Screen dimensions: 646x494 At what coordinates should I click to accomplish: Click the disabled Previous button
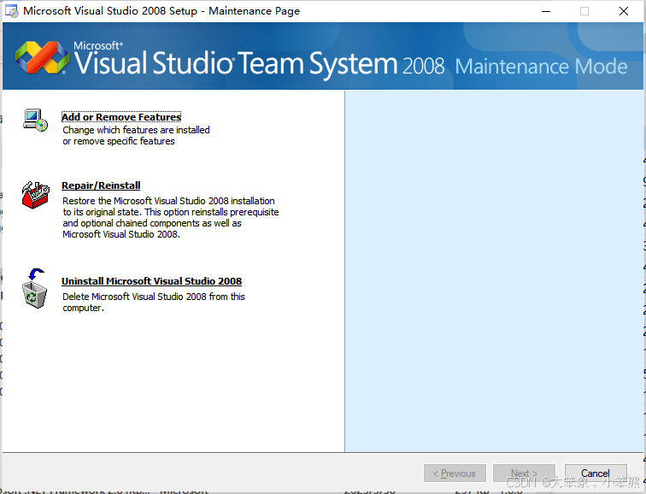[455, 473]
